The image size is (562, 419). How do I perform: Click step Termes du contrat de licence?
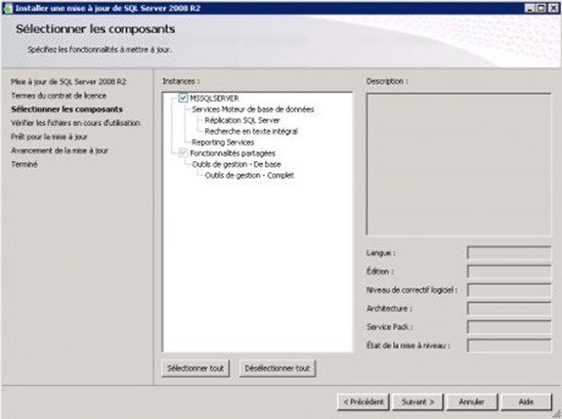59,96
